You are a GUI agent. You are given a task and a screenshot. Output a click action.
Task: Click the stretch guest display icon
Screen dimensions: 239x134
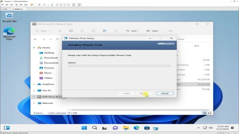[x=79, y=5]
